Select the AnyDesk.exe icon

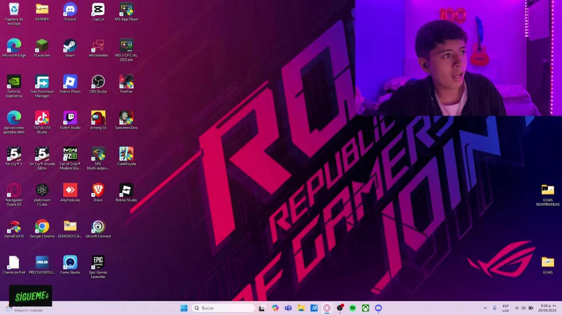pos(70,192)
